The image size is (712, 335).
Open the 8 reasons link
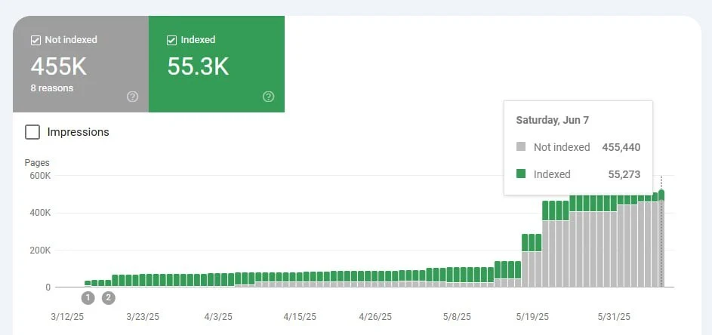[x=52, y=88]
